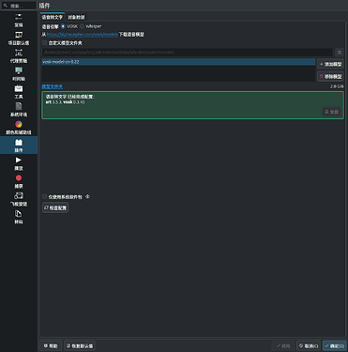This screenshot has width=348, height=352.
Task: Open the 时间轴 (Timeline) settings page
Action: (x=19, y=74)
